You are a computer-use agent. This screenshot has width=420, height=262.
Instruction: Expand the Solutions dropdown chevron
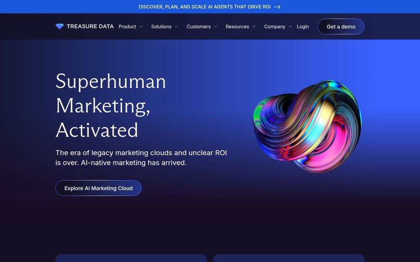pyautogui.click(x=176, y=27)
